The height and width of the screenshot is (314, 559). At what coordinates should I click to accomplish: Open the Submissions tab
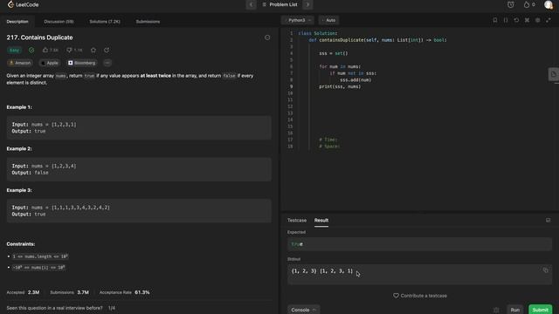(148, 22)
